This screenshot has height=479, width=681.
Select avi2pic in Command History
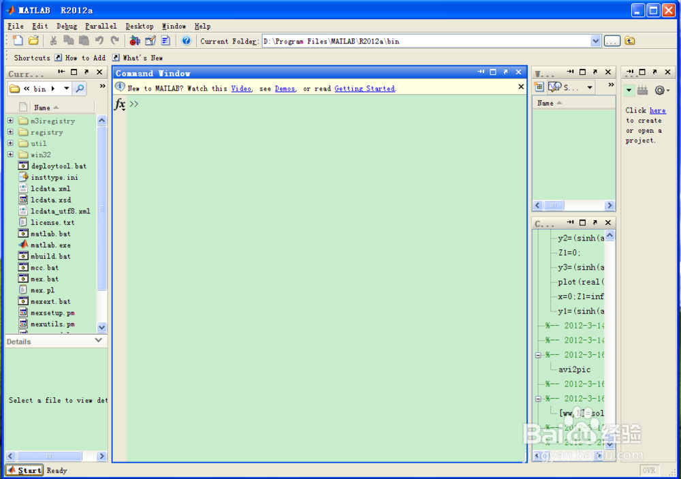tap(574, 369)
